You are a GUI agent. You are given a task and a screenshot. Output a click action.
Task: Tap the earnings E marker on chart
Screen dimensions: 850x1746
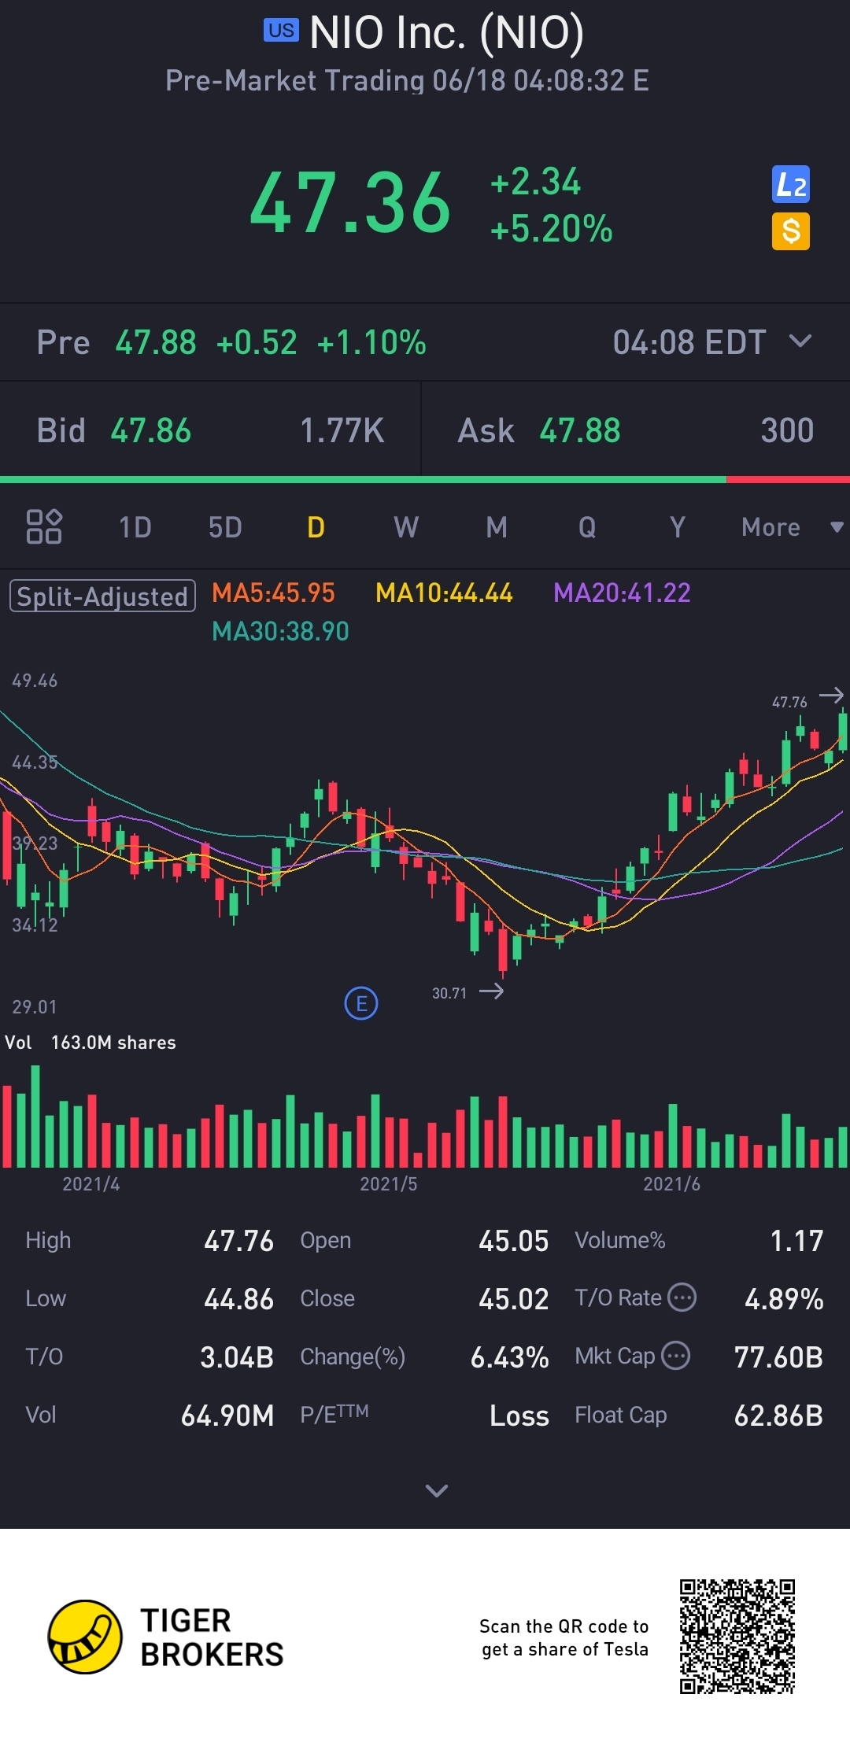(361, 1003)
